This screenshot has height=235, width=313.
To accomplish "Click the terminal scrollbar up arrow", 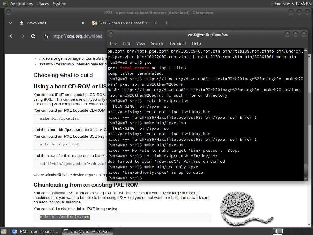I will point(306,50).
